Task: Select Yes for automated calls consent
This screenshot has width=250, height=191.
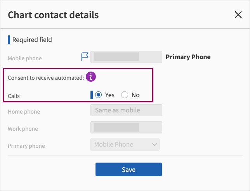Action: tap(99, 95)
